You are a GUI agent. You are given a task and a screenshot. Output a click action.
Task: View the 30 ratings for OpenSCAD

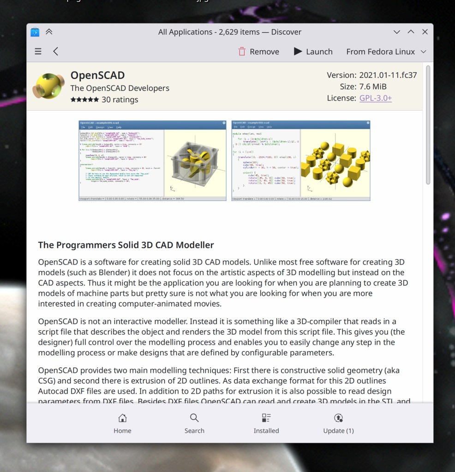[121, 100]
